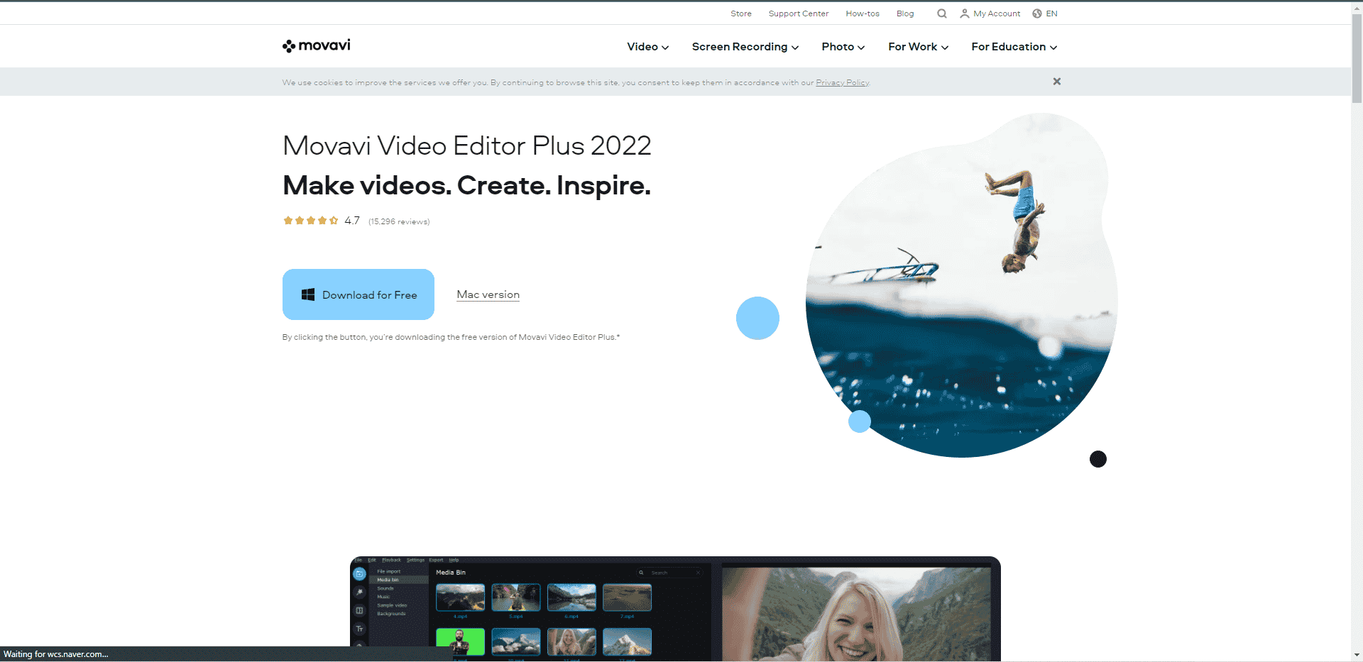Image resolution: width=1363 pixels, height=662 pixels.
Task: Click the Titles Tт icon in the editor preview sidebar
Action: 359,629
